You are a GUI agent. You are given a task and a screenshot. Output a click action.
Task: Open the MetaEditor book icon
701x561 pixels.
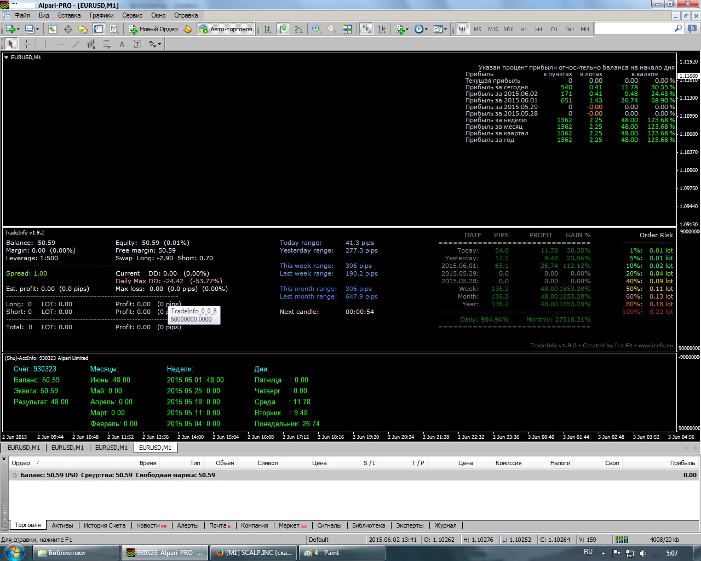pyautogui.click(x=188, y=29)
